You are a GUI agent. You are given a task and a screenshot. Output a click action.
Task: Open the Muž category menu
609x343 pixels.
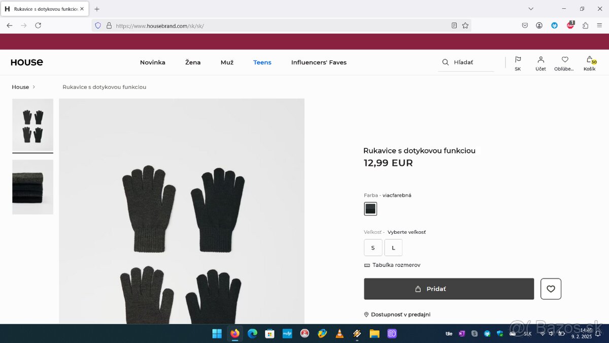[x=227, y=63]
